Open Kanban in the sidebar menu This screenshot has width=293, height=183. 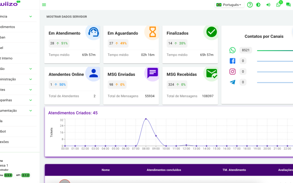pos(7,37)
